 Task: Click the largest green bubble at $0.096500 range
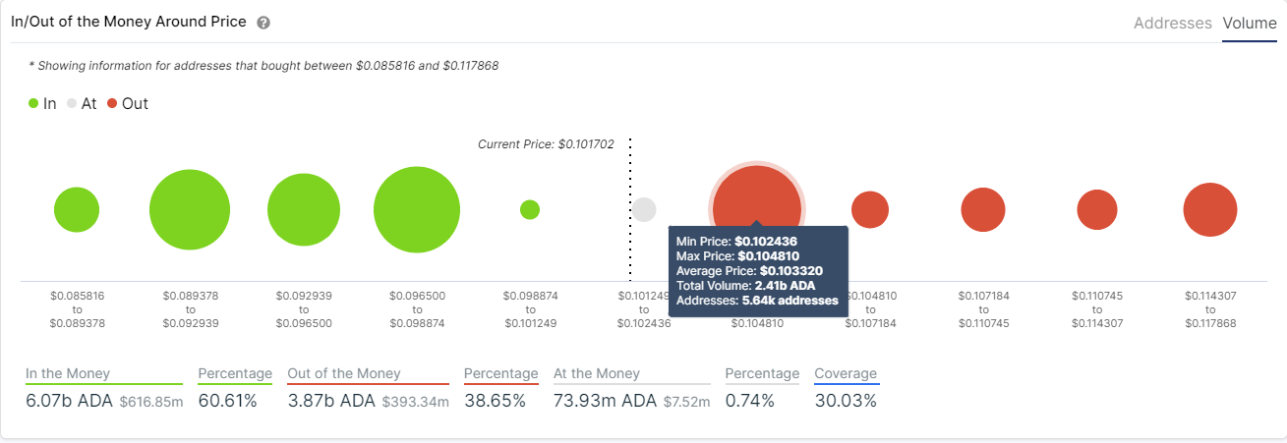417,209
